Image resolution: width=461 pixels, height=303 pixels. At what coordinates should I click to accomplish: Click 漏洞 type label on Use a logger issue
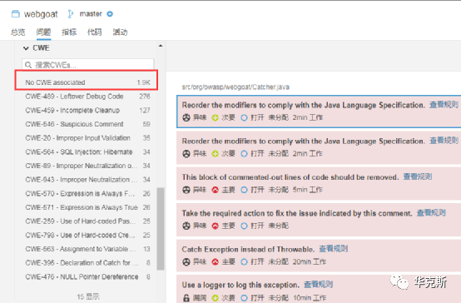coord(200,298)
